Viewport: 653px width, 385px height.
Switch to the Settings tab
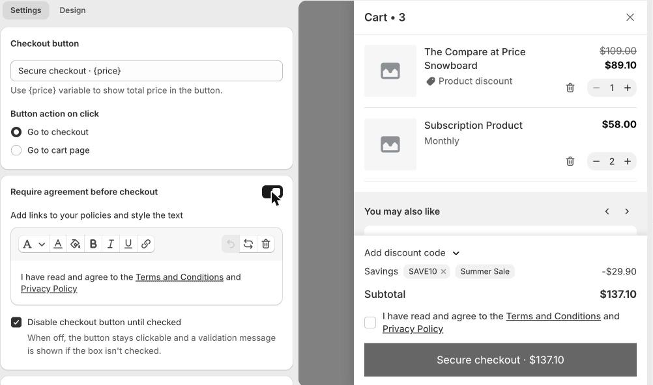tap(26, 10)
